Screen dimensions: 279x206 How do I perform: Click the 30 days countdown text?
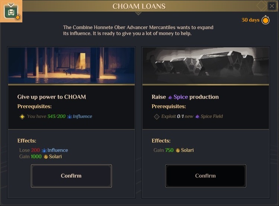tap(250, 20)
